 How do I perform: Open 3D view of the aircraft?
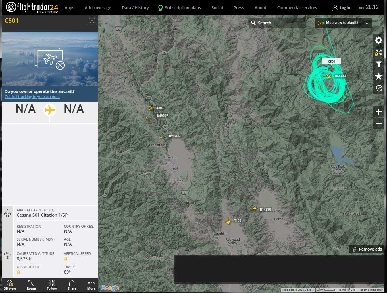tap(10, 285)
